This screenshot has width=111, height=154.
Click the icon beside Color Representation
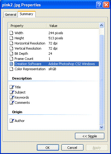[11, 69]
